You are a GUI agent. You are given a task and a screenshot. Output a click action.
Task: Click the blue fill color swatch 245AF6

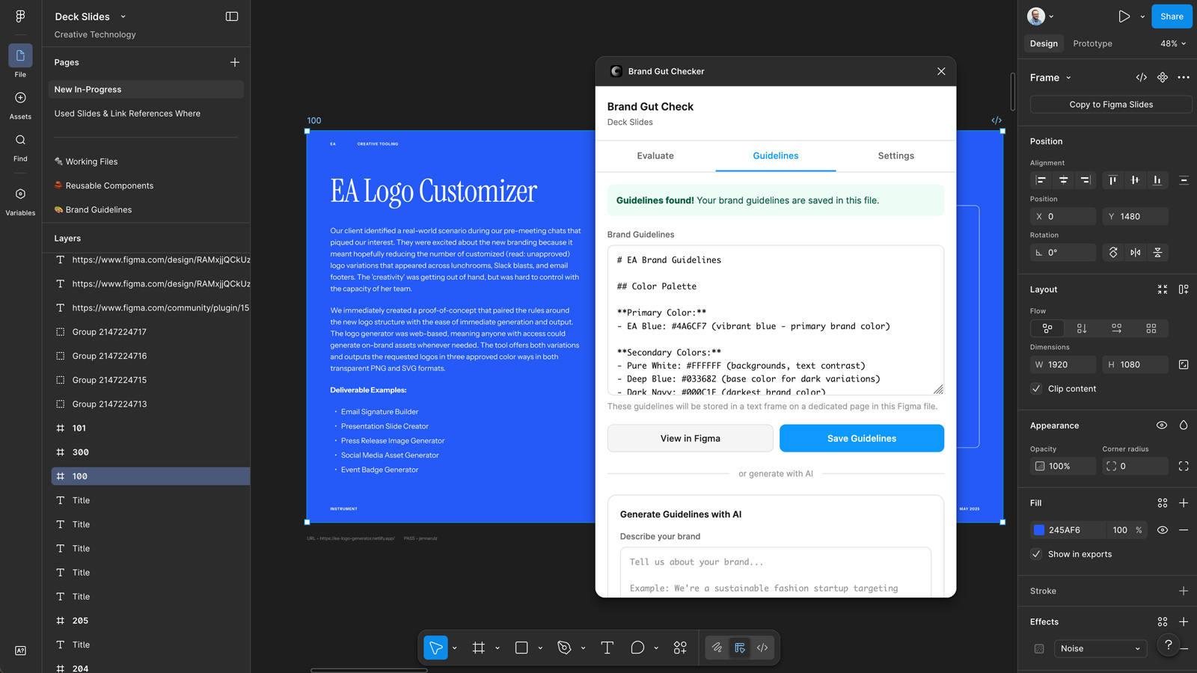click(1039, 530)
